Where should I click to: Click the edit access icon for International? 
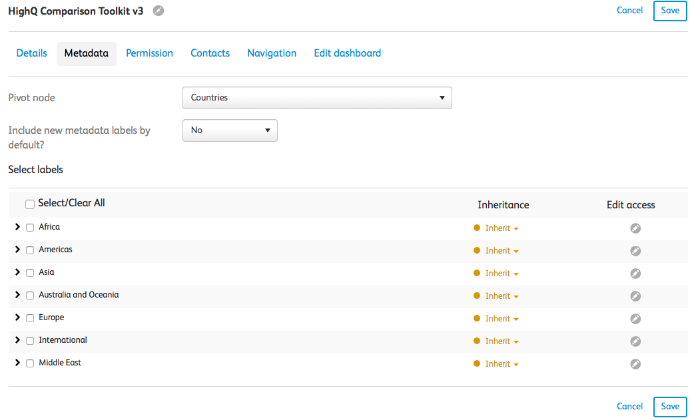click(x=635, y=341)
